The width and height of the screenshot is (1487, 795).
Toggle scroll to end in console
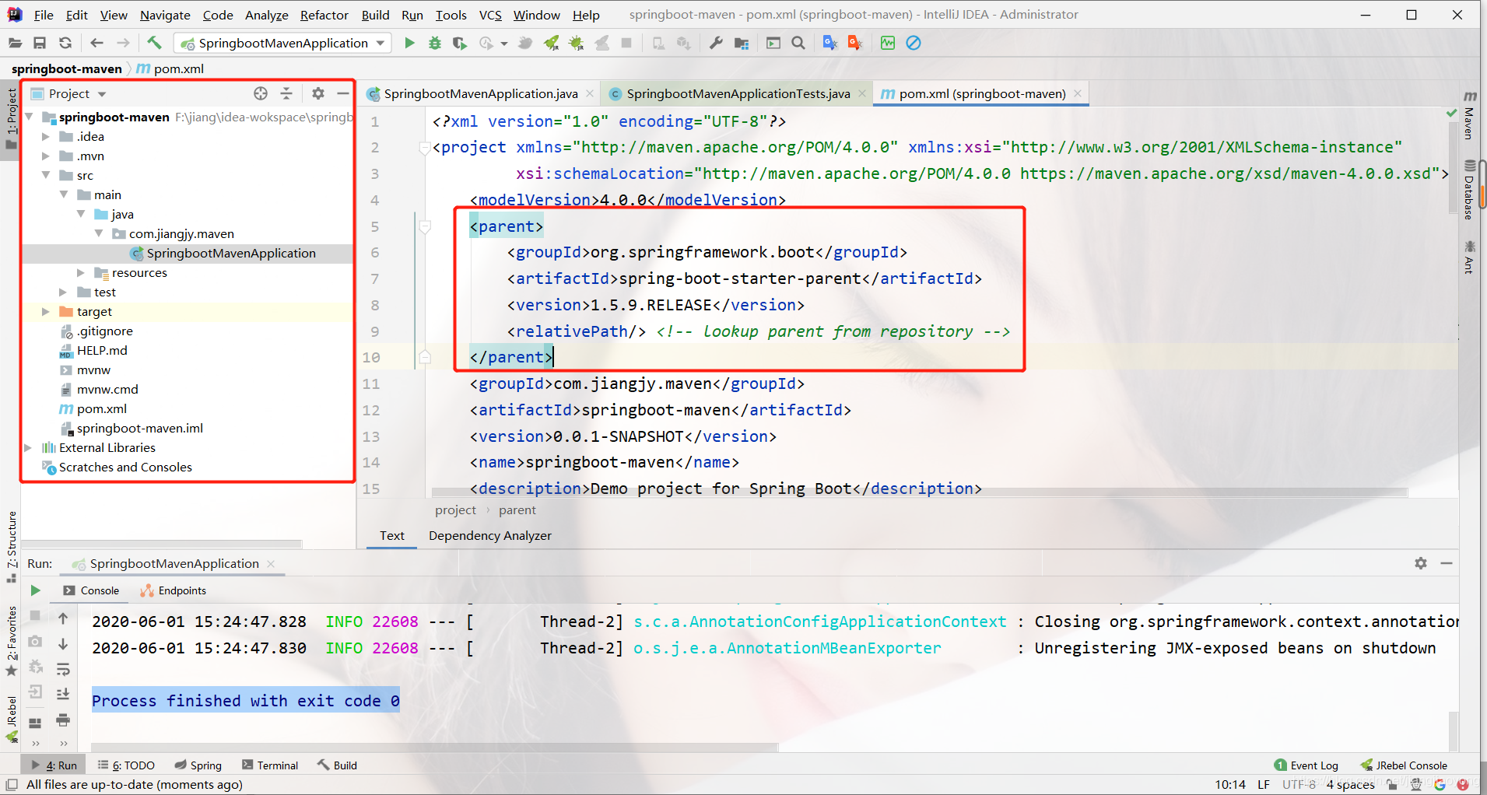click(63, 694)
